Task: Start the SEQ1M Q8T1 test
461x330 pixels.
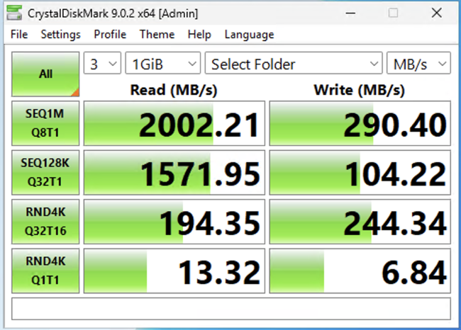Action: point(45,123)
